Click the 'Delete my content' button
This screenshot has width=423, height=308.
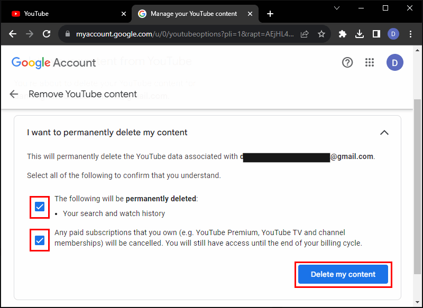(x=343, y=274)
